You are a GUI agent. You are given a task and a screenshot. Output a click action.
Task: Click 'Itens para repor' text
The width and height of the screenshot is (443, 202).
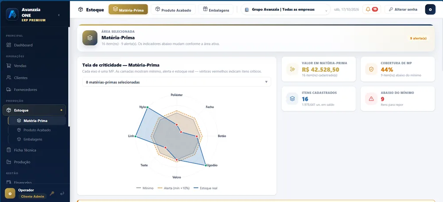(x=392, y=105)
